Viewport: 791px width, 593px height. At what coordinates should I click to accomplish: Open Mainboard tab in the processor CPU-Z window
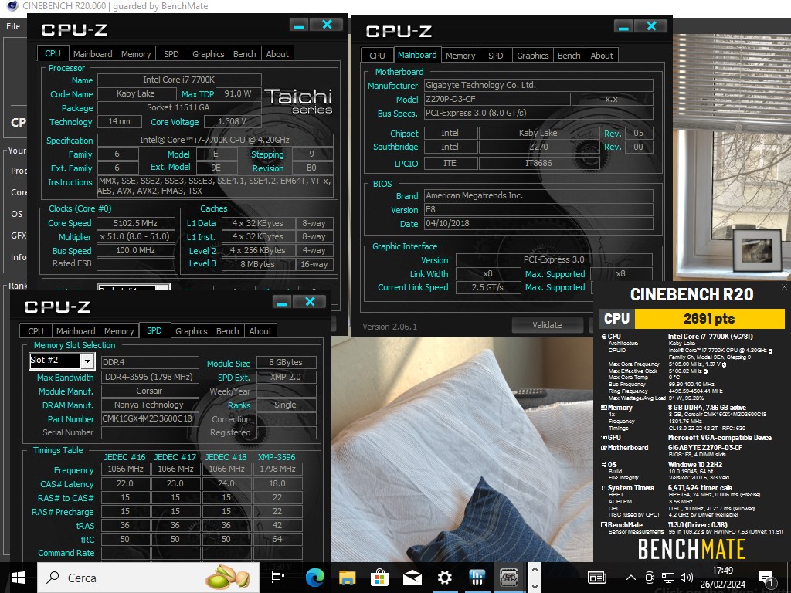93,54
